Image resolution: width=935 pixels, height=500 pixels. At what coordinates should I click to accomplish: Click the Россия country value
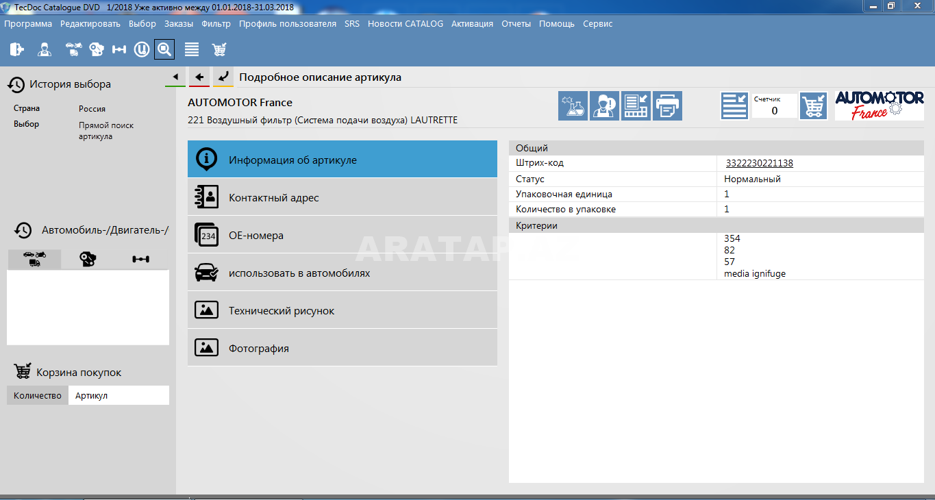92,109
